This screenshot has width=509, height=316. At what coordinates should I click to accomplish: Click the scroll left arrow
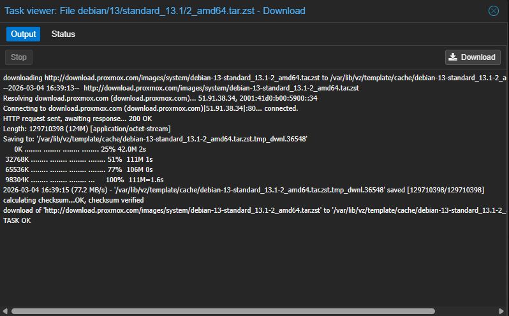[x=4, y=311]
